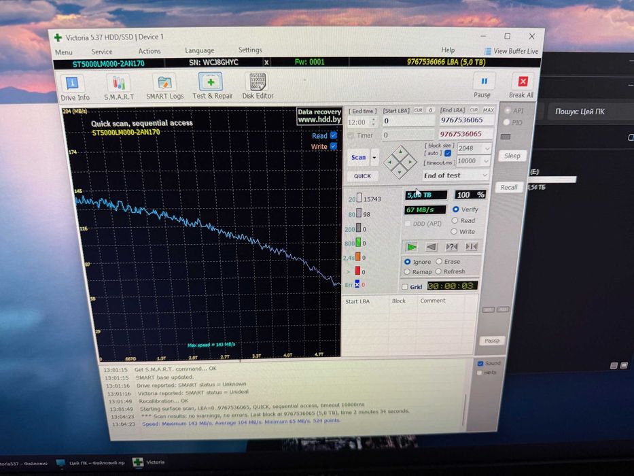Image resolution: width=634 pixels, height=476 pixels.
Task: Open the timeout 10000 dropdown
Action: coord(487,161)
